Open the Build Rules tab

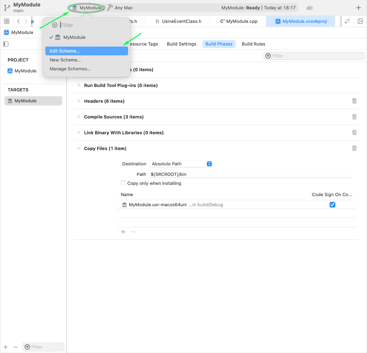tap(253, 44)
